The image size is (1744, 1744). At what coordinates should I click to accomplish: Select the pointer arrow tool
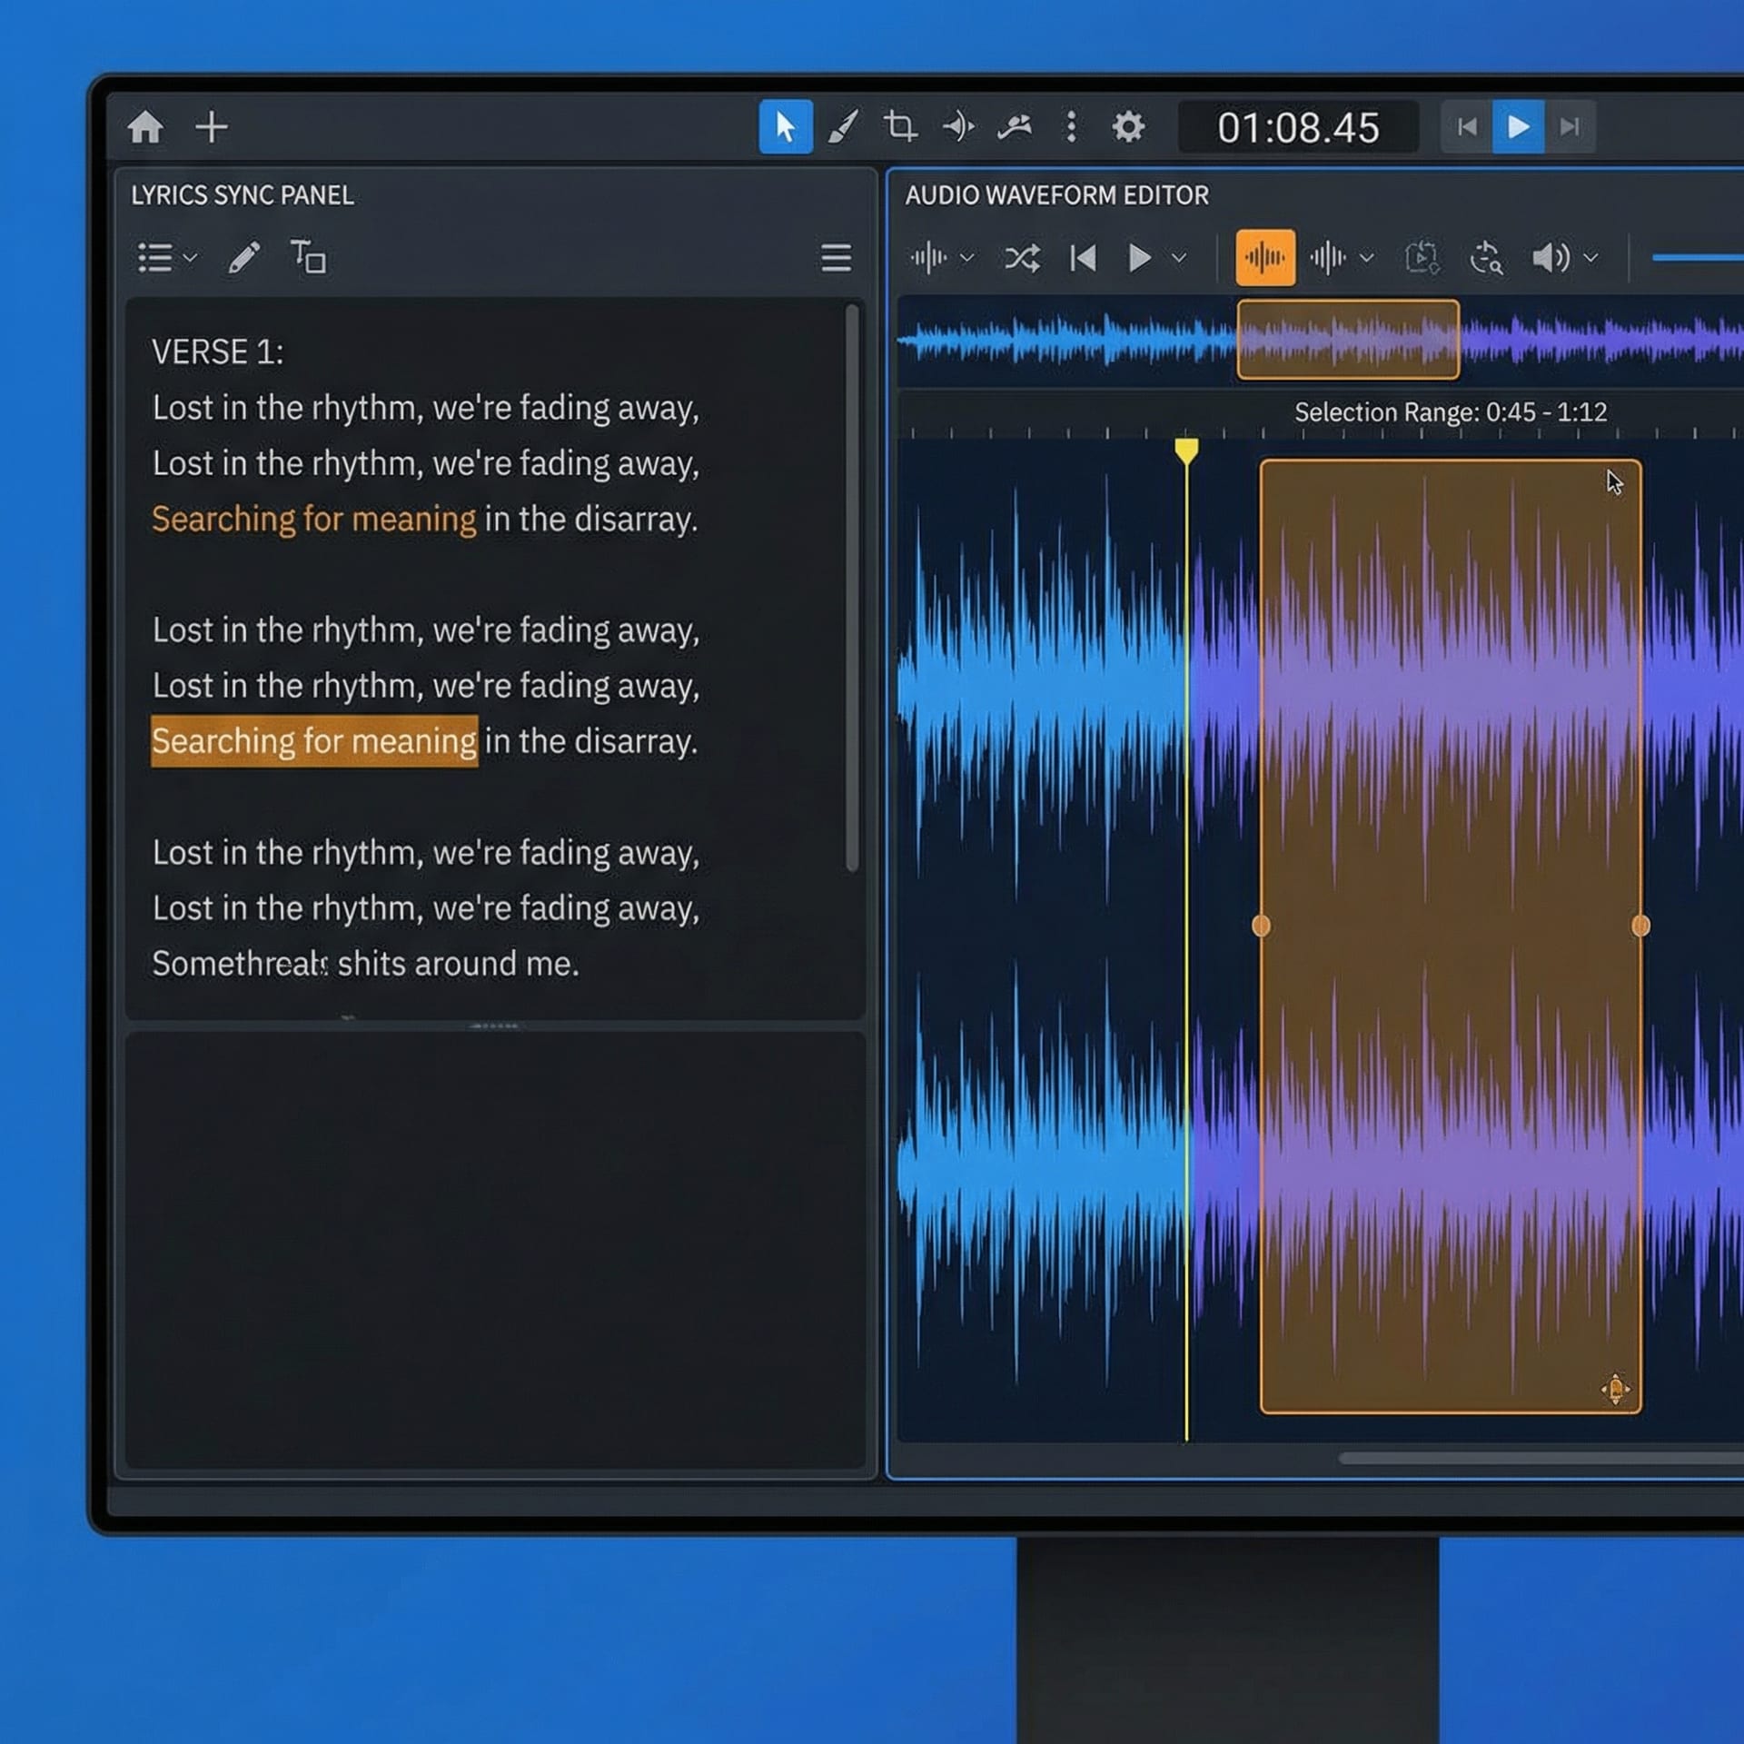click(x=785, y=127)
